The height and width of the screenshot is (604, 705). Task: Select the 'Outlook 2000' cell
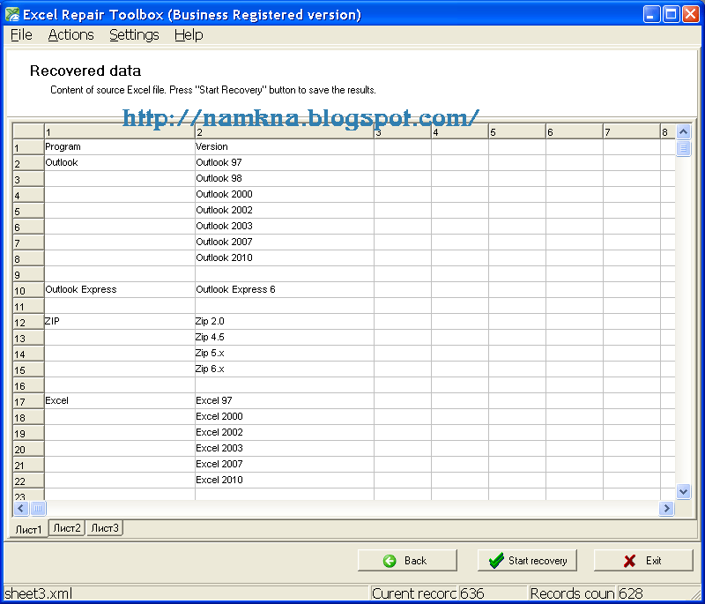pyautogui.click(x=284, y=194)
